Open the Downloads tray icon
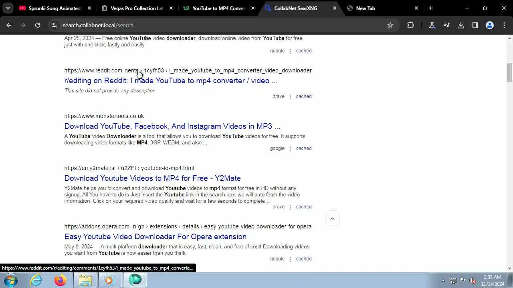This screenshot has height=288, width=513. click(x=461, y=25)
